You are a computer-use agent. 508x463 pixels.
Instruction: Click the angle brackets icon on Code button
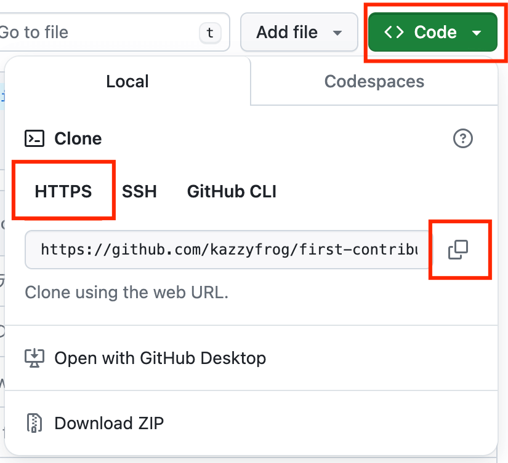coord(394,32)
